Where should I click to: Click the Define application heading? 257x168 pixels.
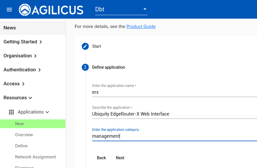(109, 67)
